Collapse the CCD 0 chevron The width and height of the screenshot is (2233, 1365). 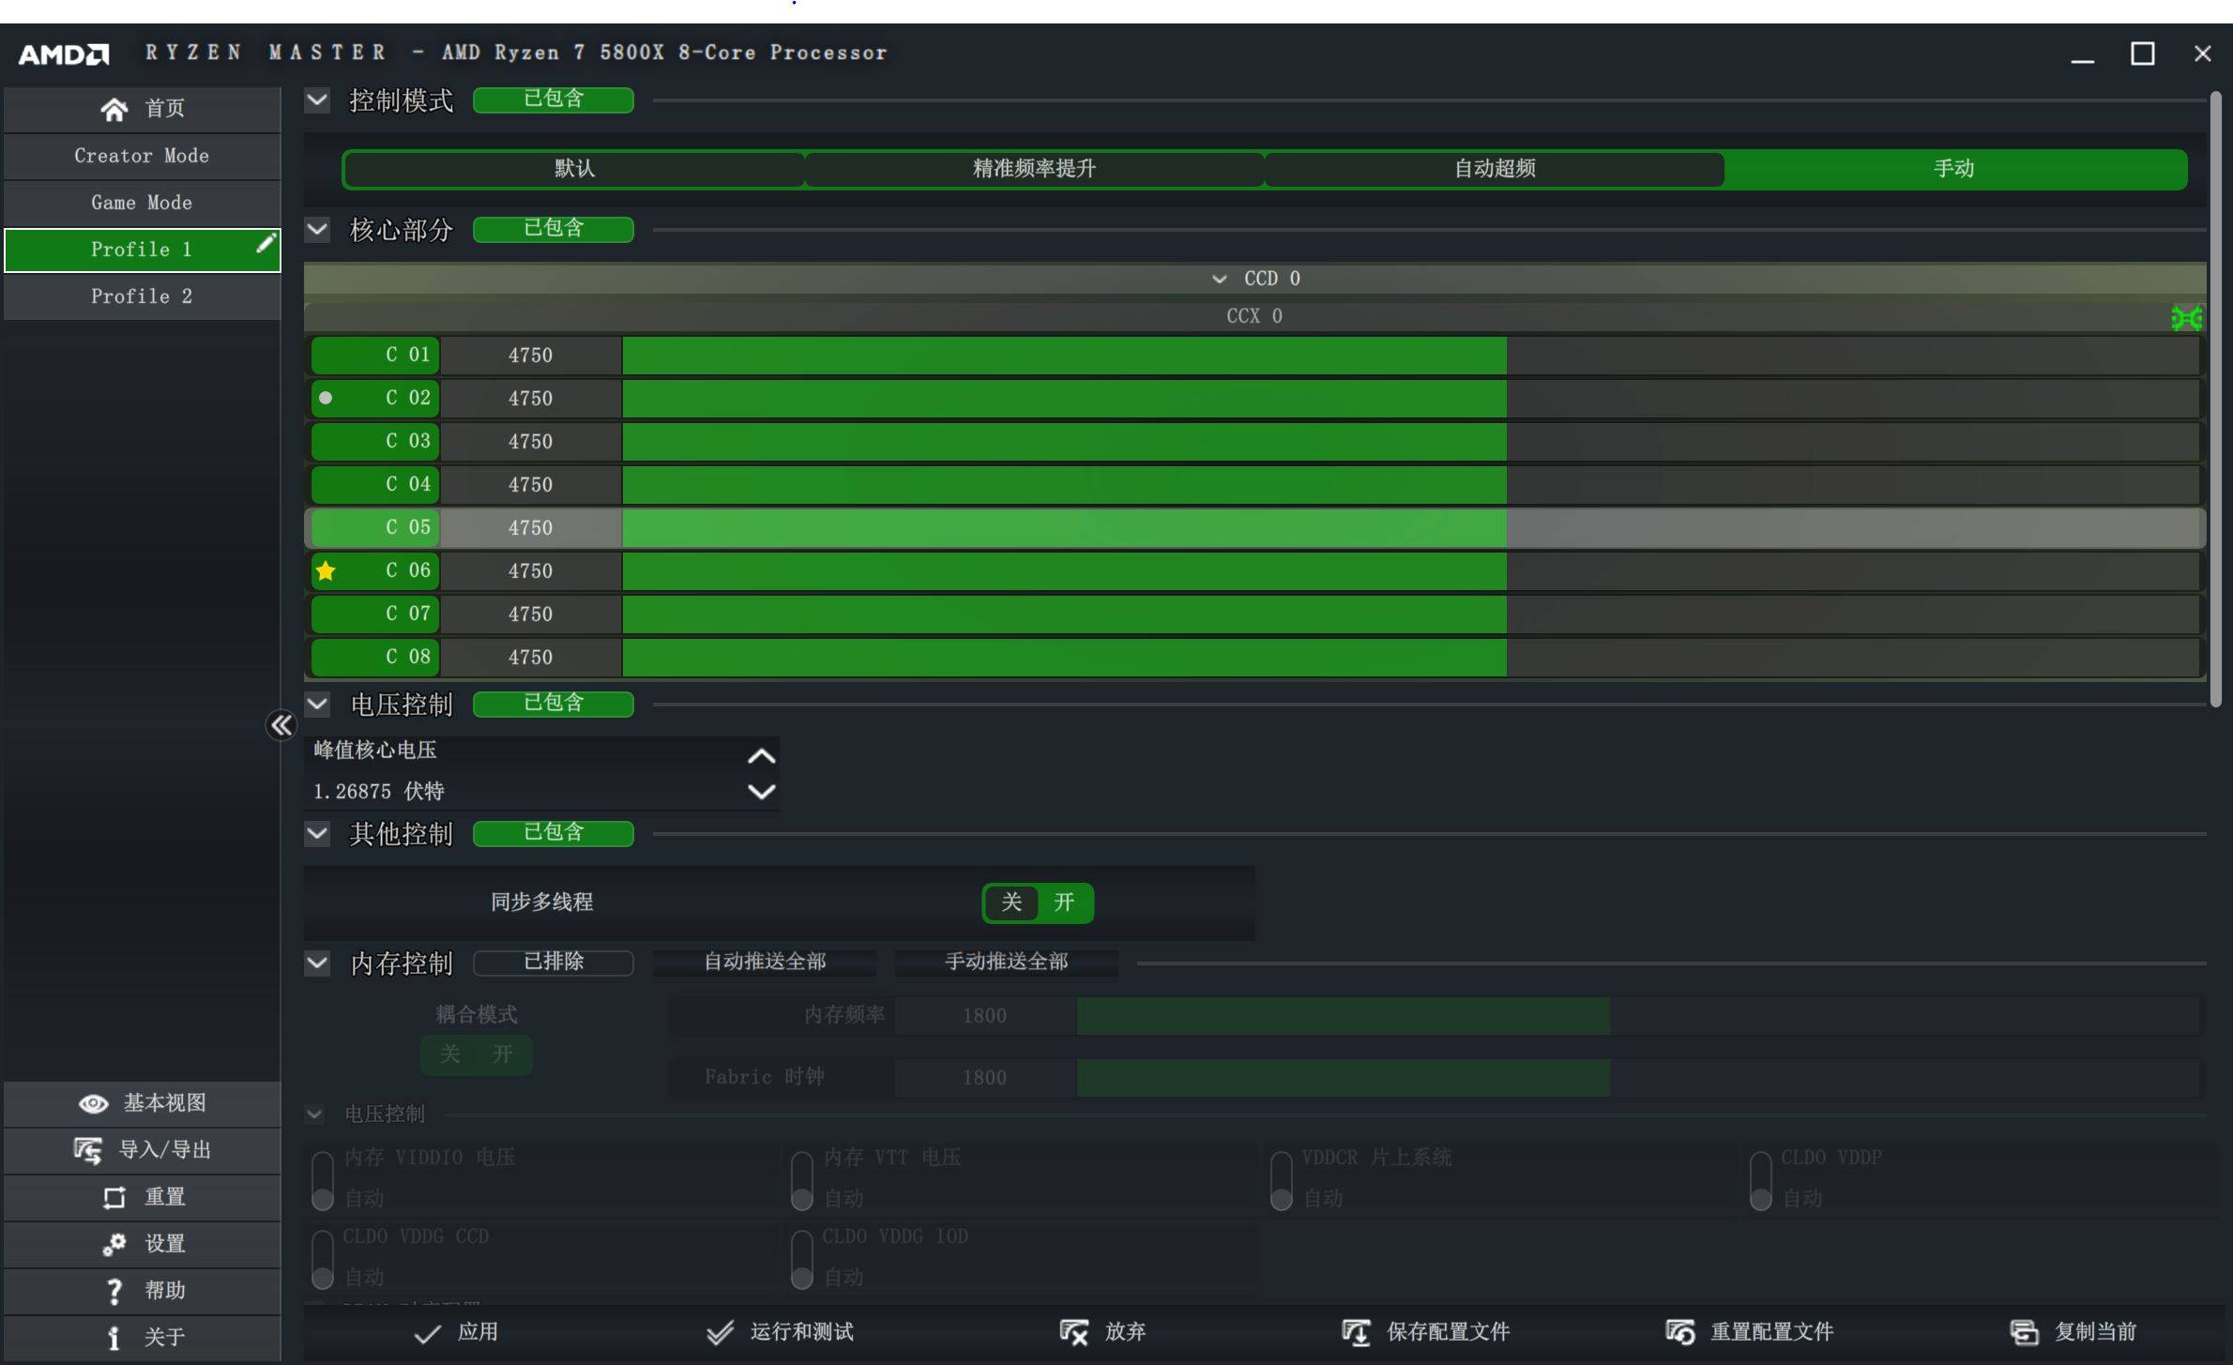1219,279
